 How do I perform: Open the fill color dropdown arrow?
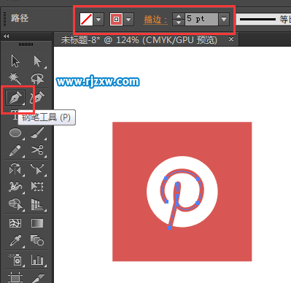pos(98,19)
